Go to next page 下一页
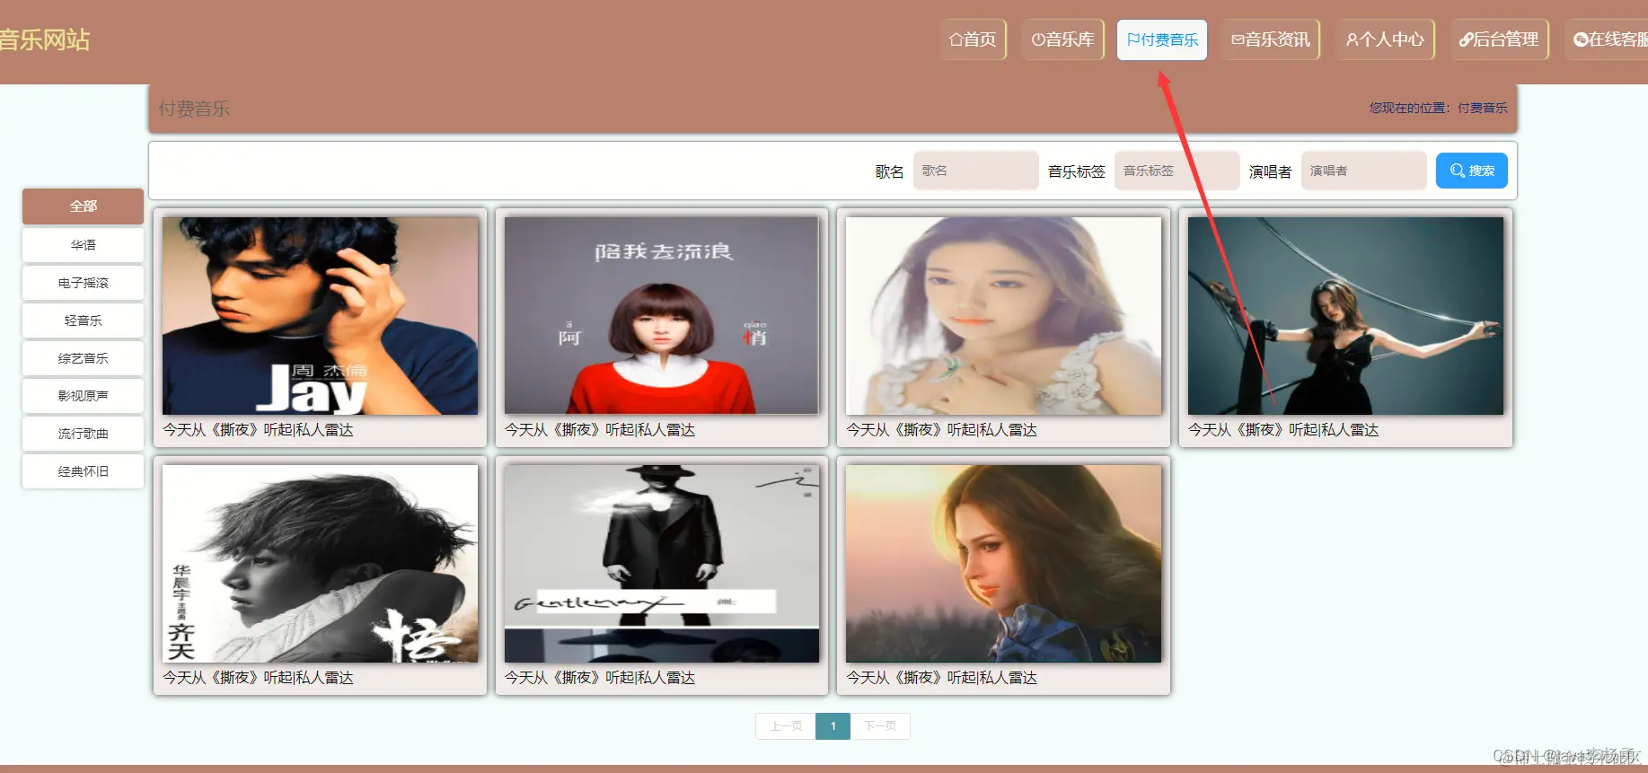 880,726
